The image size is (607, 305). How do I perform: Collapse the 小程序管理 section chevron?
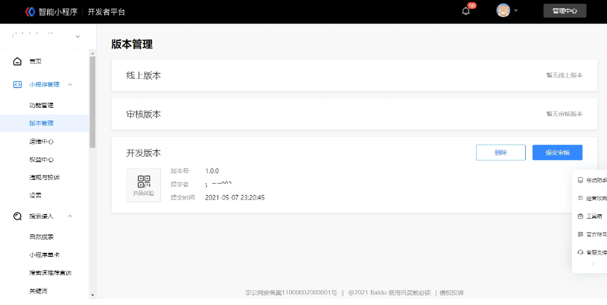[70, 84]
